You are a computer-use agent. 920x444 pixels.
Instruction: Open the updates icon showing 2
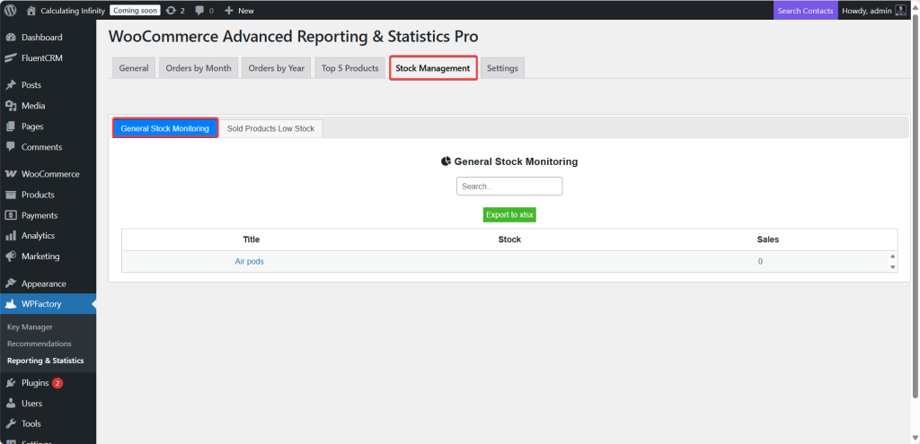(x=171, y=11)
